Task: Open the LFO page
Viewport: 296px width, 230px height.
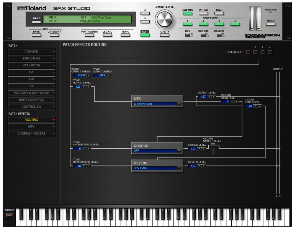Action: click(x=31, y=86)
